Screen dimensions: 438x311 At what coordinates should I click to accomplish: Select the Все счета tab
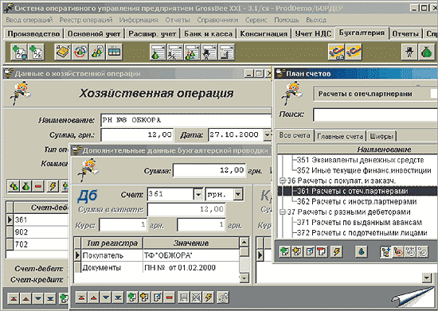click(x=295, y=135)
